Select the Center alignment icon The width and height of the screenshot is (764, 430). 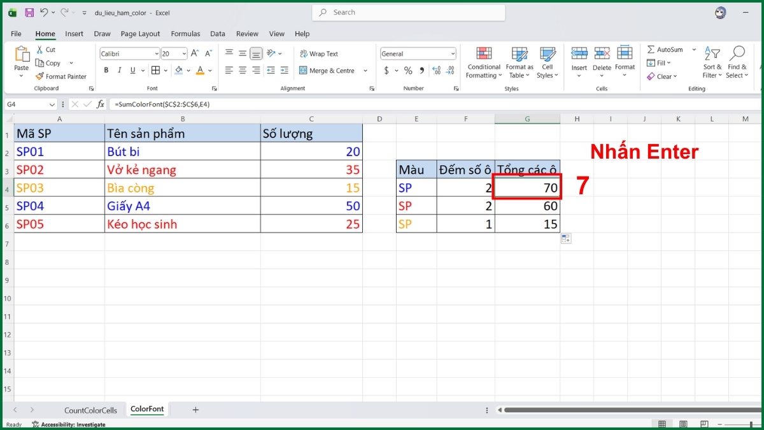(243, 70)
